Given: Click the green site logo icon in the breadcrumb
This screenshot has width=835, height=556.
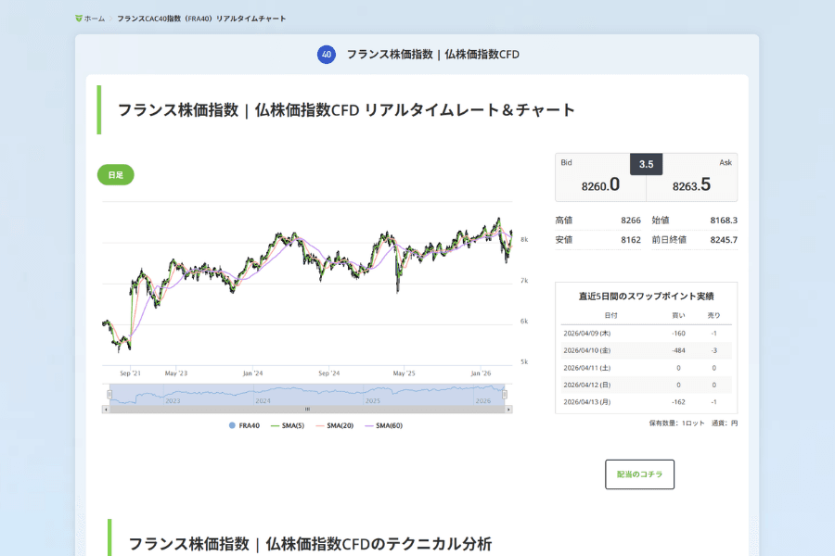Looking at the screenshot, I should [79, 17].
